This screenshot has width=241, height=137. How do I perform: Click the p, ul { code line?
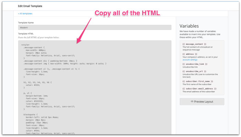[28, 93]
